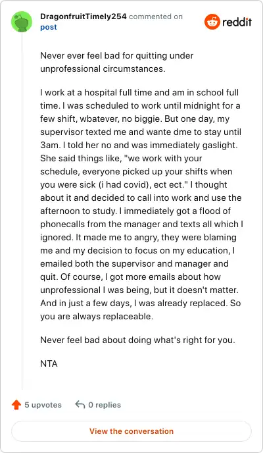Viewport: 263px width, 453px height.
Task: Click the "you are always replaceable." line
Action: 97,316
